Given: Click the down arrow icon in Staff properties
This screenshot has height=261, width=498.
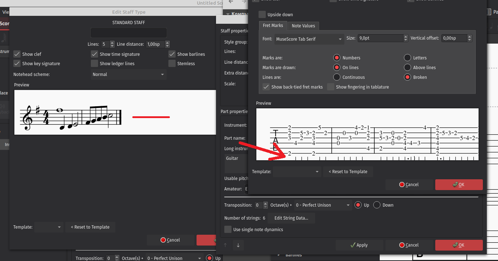Looking at the screenshot, I should tap(238, 245).
